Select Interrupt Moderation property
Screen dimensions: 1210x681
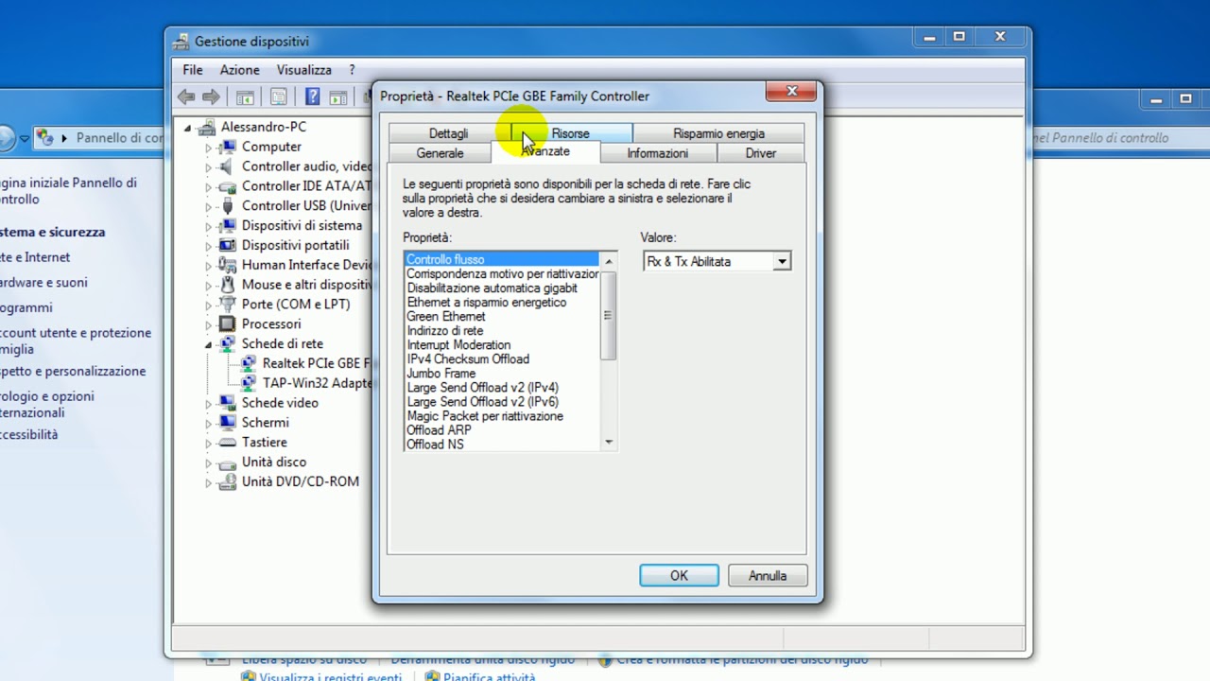click(458, 345)
